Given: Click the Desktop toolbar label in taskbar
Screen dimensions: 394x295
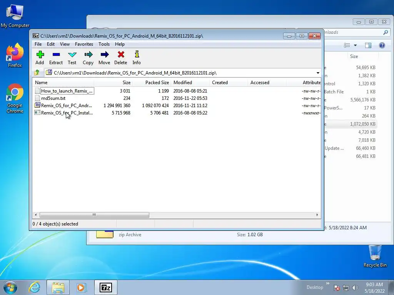Looking at the screenshot, I should pos(315,287).
